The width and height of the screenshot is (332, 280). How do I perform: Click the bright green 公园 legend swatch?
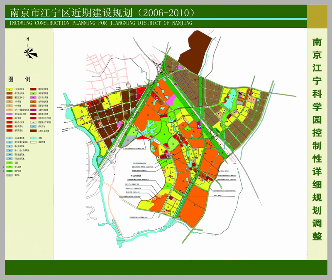[x=9, y=162]
